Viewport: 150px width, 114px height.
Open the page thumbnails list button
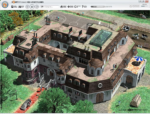point(32,7)
